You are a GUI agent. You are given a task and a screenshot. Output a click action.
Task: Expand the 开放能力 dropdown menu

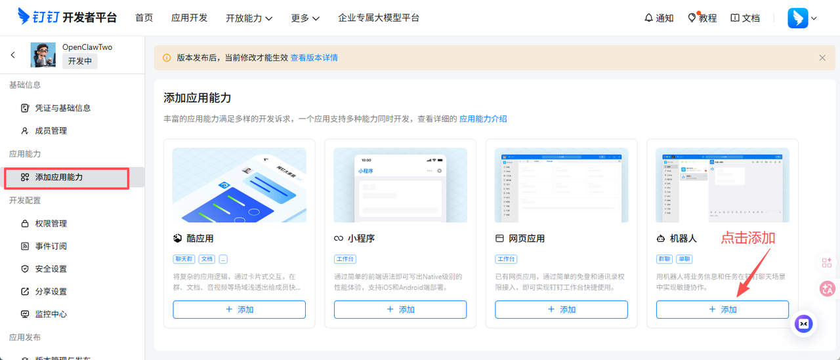point(249,18)
